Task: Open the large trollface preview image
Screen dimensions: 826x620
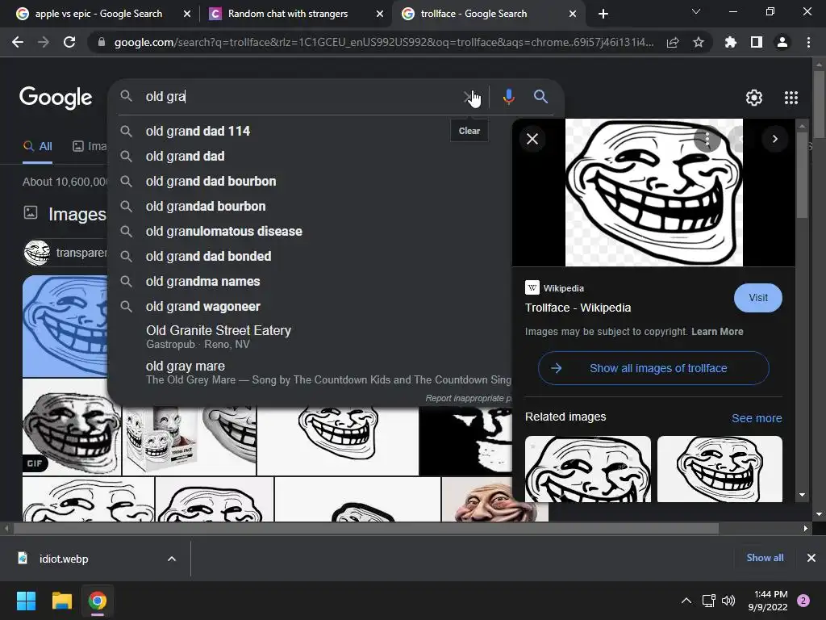Action: pos(653,192)
